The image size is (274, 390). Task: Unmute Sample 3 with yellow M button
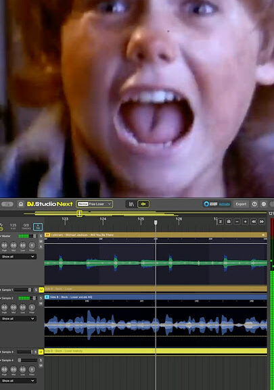(41, 351)
